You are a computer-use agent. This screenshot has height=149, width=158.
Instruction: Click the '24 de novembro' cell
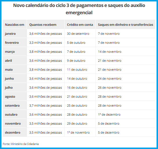coord(110,79)
